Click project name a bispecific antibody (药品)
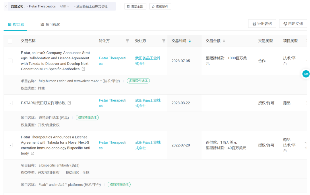This screenshot has height=195, width=310. point(59,165)
